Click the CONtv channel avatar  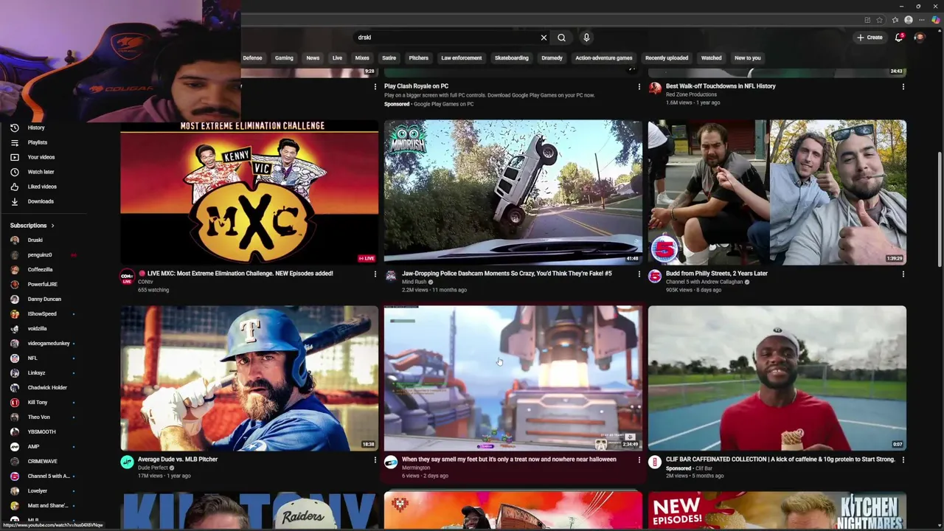127,277
